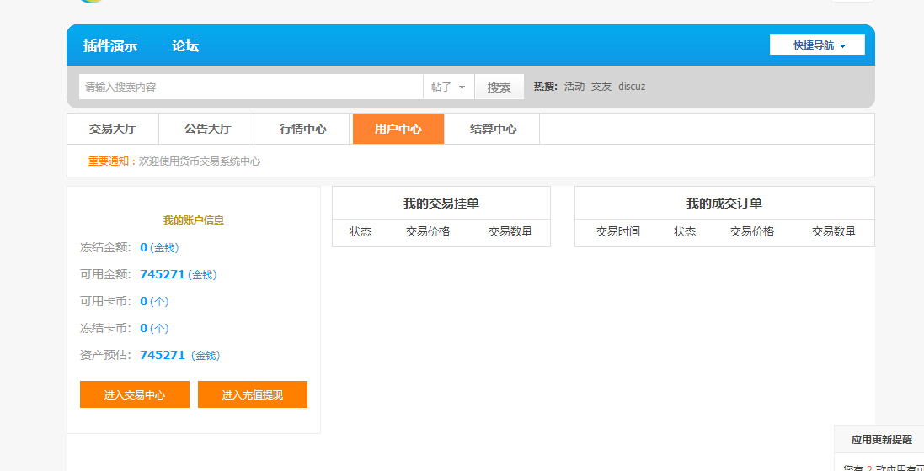Viewport: 924px width, 471px height.
Task: Switch to the 交易大厅 tab
Action: 113,130
